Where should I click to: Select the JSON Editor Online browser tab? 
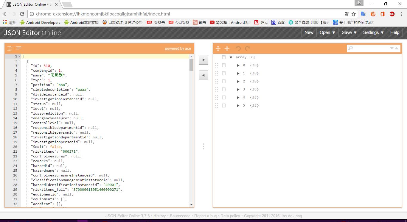point(32,4)
